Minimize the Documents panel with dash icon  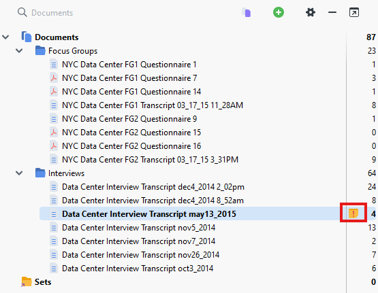pos(332,12)
